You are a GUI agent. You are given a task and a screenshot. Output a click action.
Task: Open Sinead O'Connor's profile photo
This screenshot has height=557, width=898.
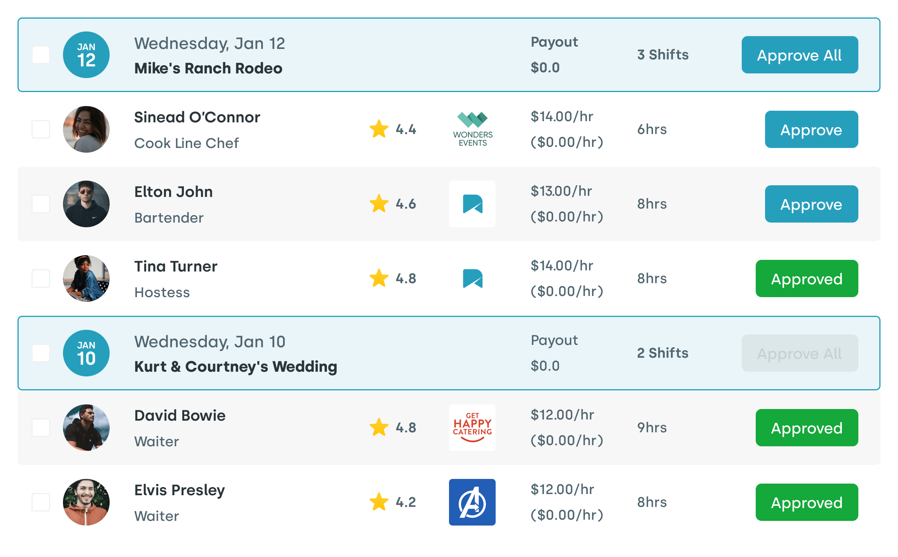pos(86,129)
